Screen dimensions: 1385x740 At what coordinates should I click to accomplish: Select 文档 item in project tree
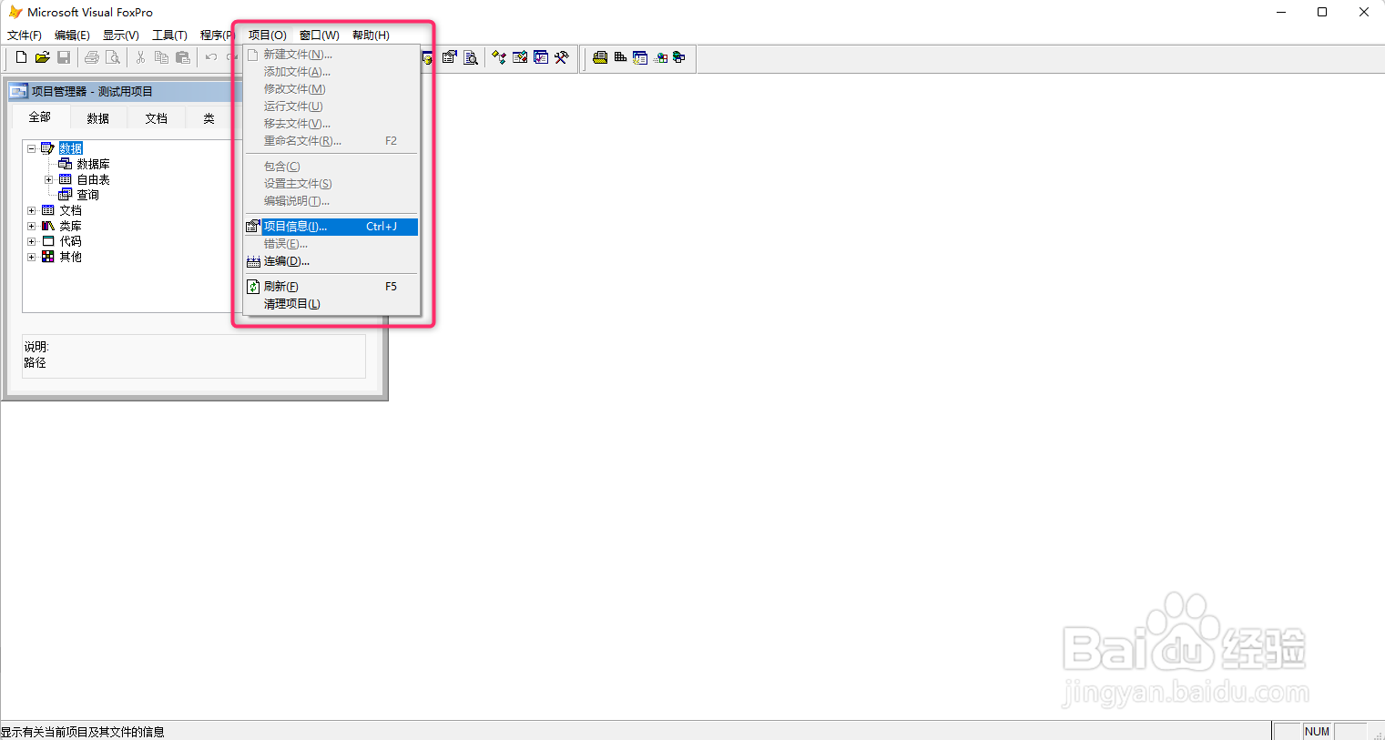click(70, 210)
